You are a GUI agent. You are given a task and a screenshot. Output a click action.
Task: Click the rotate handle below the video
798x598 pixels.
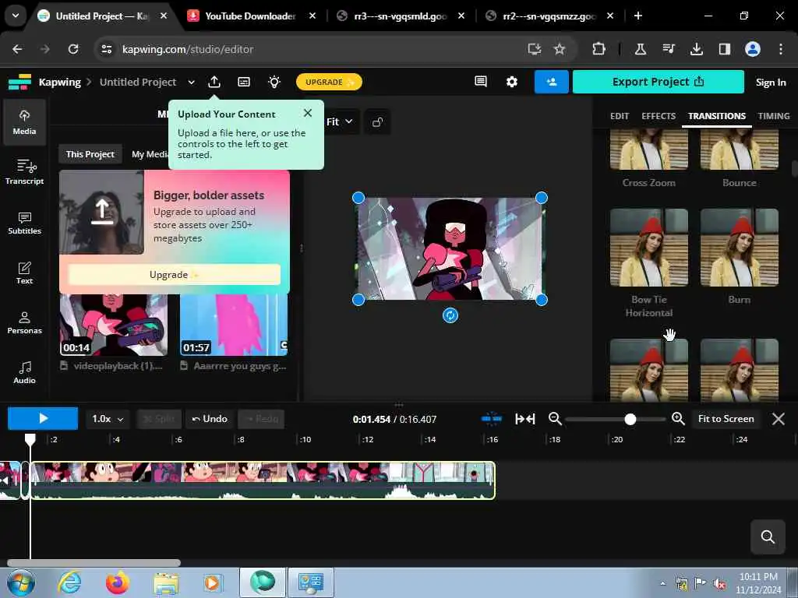click(x=450, y=315)
